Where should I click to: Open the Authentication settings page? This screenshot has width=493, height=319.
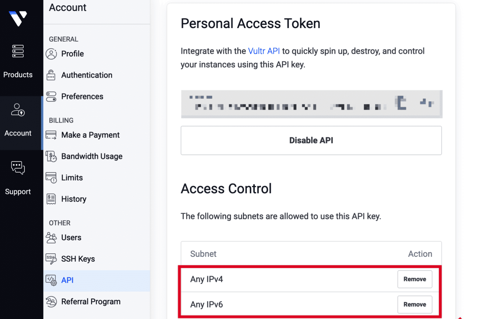click(86, 75)
